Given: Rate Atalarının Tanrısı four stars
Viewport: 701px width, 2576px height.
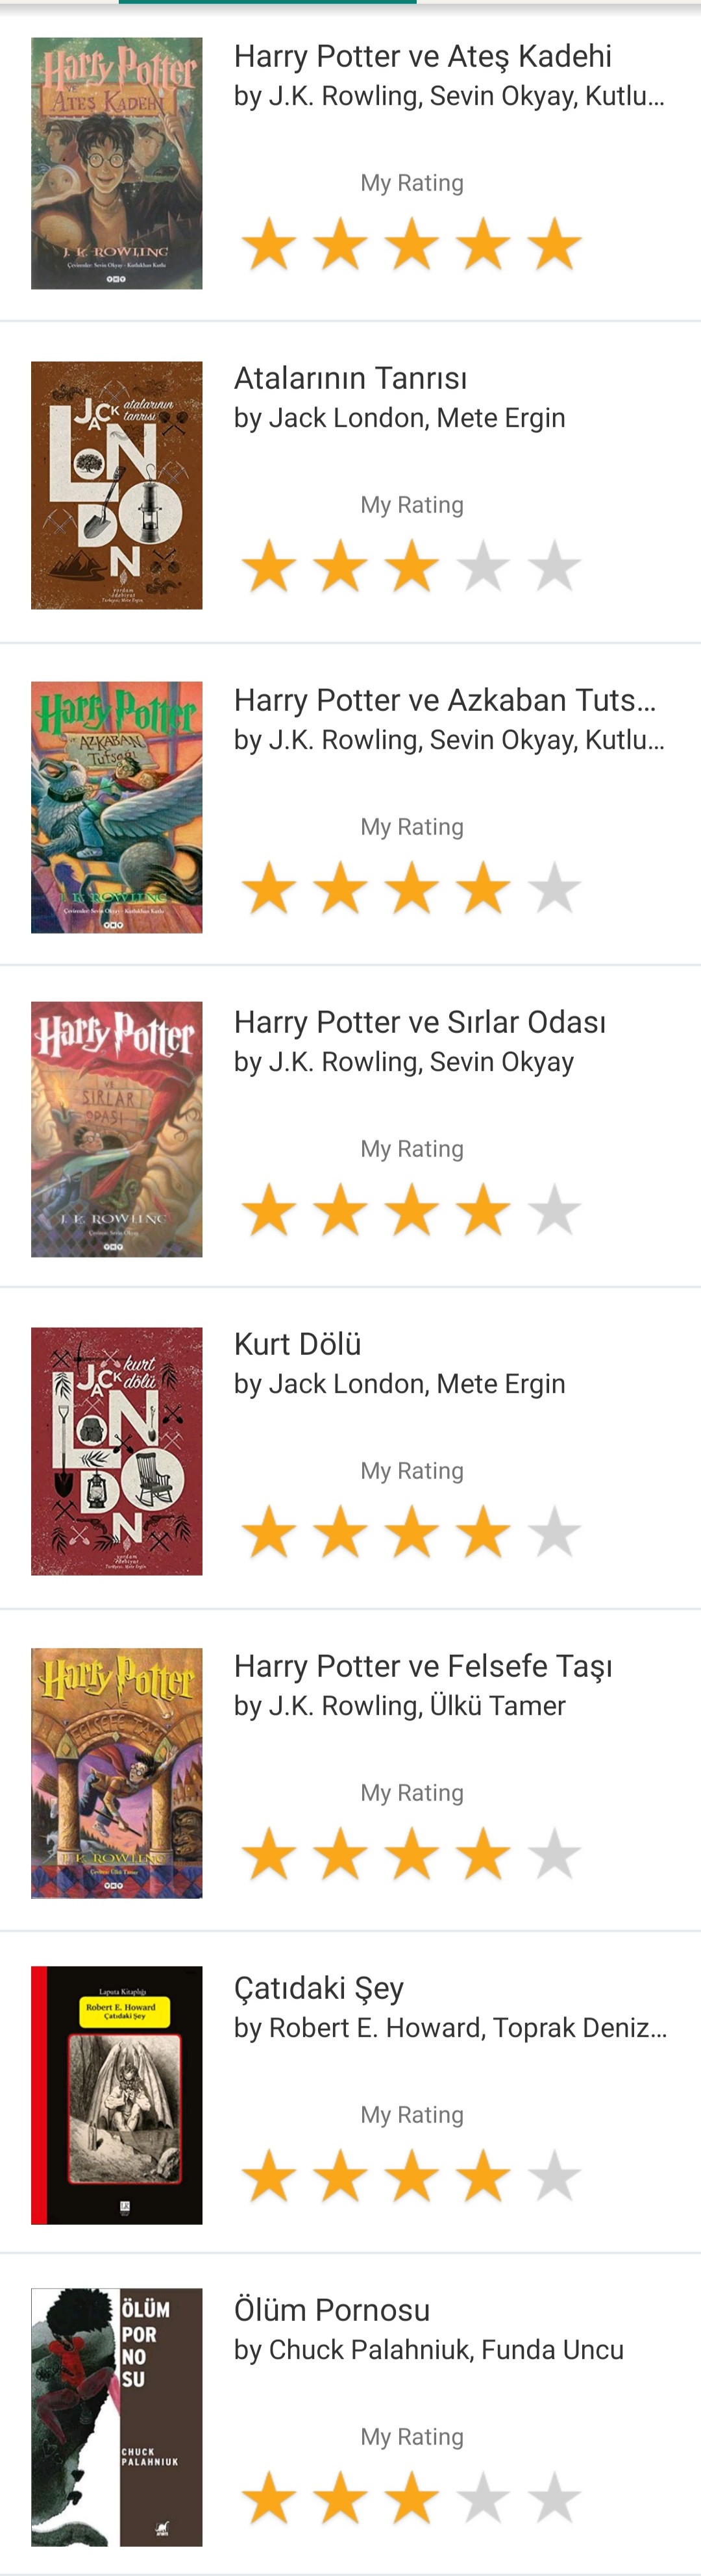Looking at the screenshot, I should [483, 566].
